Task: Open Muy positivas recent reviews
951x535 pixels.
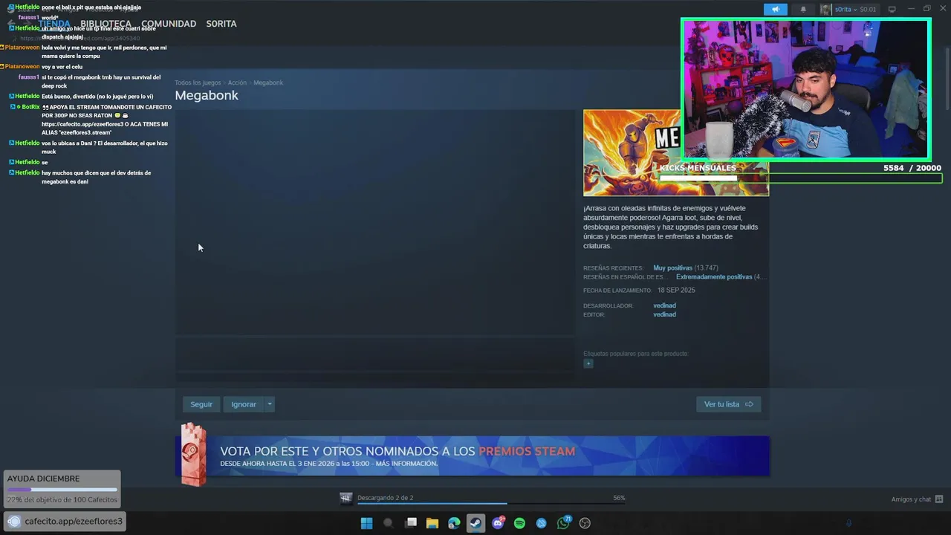Action: pyautogui.click(x=672, y=267)
